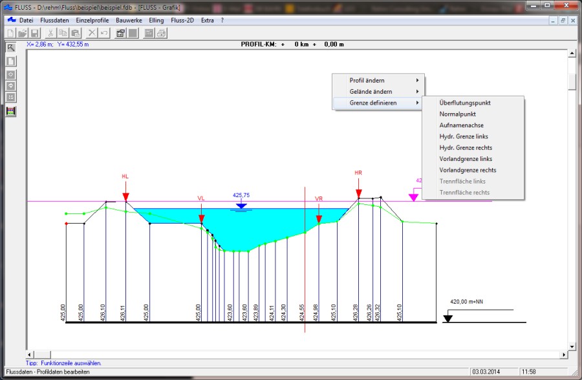The image size is (582, 380).
Task: Select "Vorlandgrenze links" from the submenu
Action: 466,159
